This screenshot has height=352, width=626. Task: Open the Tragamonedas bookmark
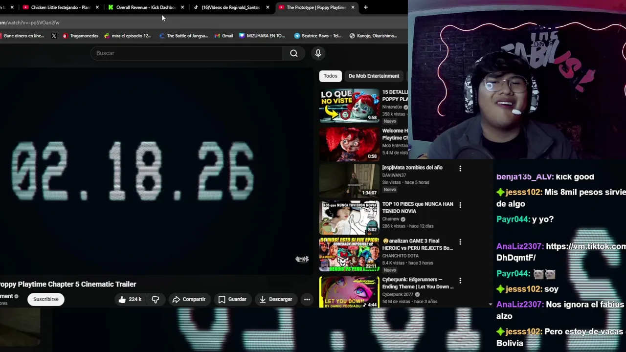click(80, 36)
